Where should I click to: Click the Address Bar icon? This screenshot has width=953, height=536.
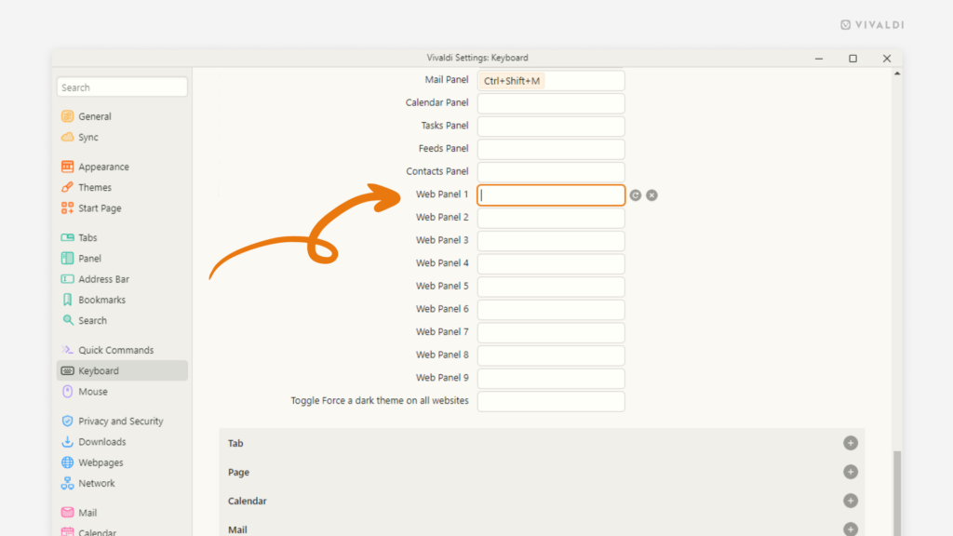pyautogui.click(x=67, y=279)
